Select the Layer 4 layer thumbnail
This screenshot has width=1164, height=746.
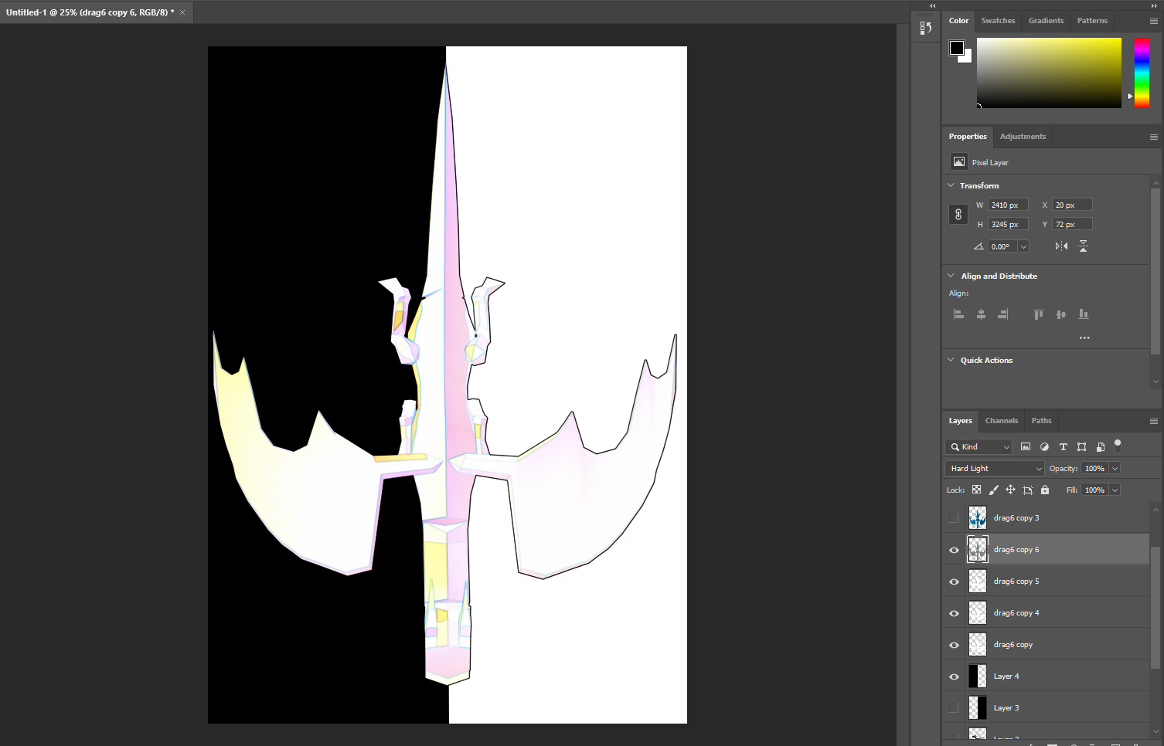pos(978,676)
